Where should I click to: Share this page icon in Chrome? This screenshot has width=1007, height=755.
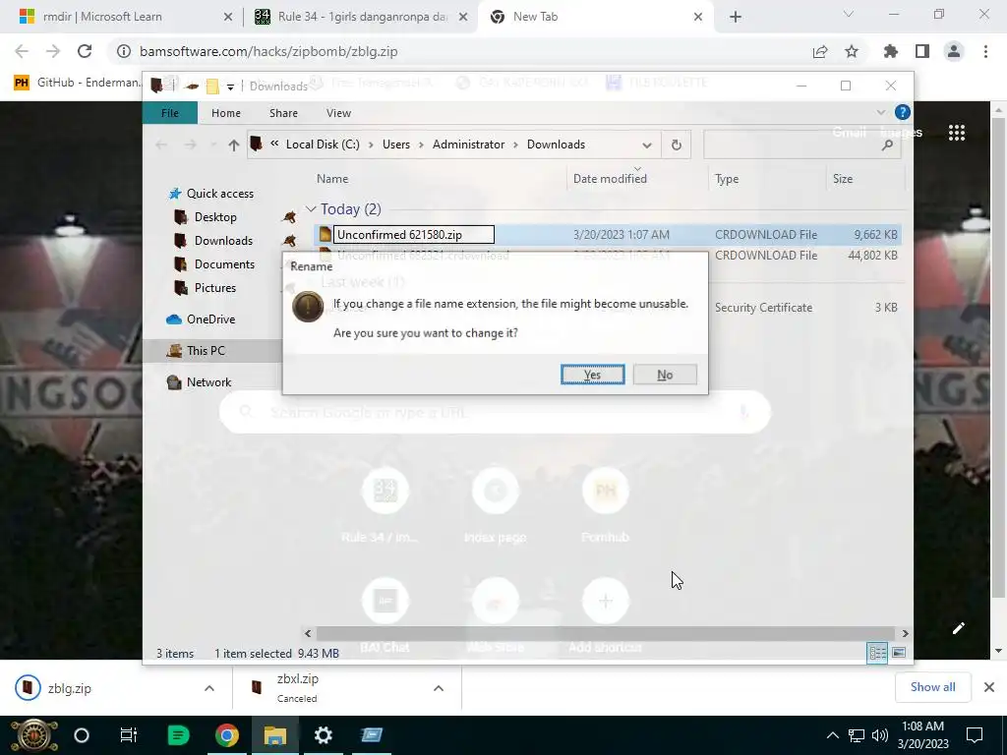point(820,51)
